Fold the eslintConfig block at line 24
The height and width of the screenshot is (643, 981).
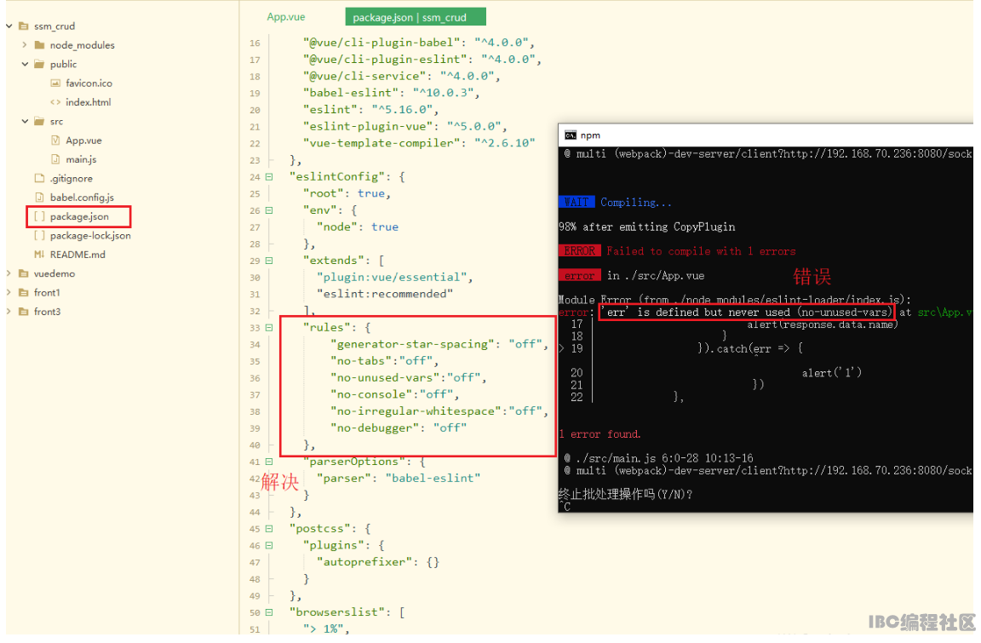point(269,177)
